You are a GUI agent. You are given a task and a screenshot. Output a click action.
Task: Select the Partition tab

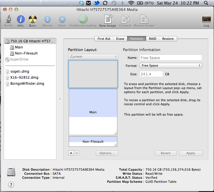[137, 39]
